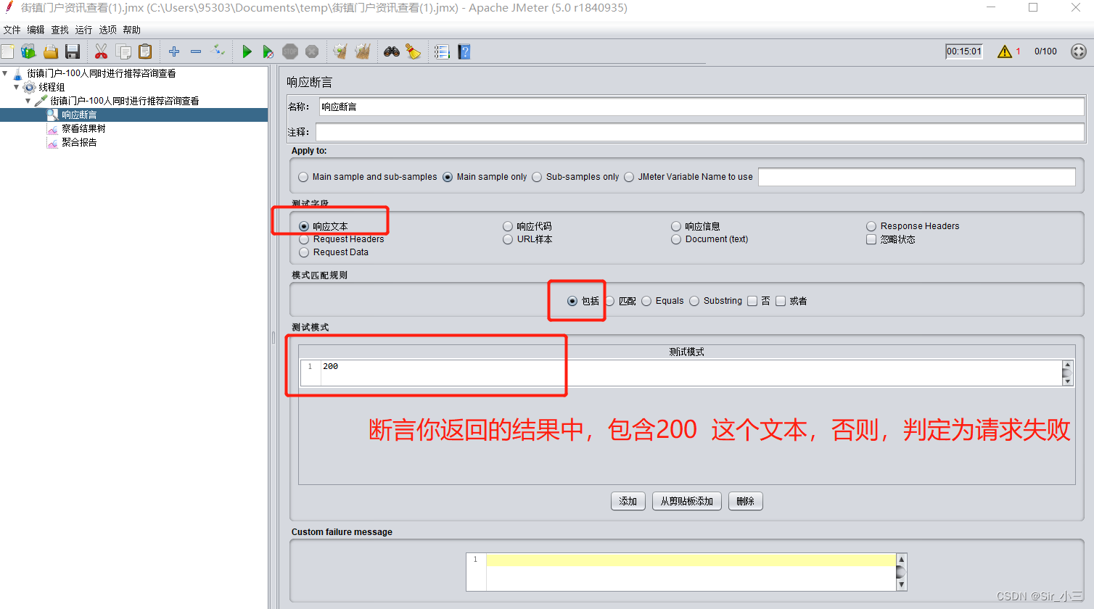Select Document (text) radio button
The image size is (1094, 609).
click(676, 239)
